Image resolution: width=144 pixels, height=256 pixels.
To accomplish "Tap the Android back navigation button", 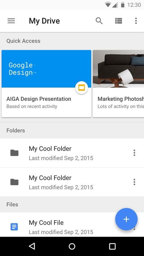I will (x=32, y=246).
